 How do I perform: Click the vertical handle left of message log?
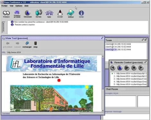[x=4, y=27]
